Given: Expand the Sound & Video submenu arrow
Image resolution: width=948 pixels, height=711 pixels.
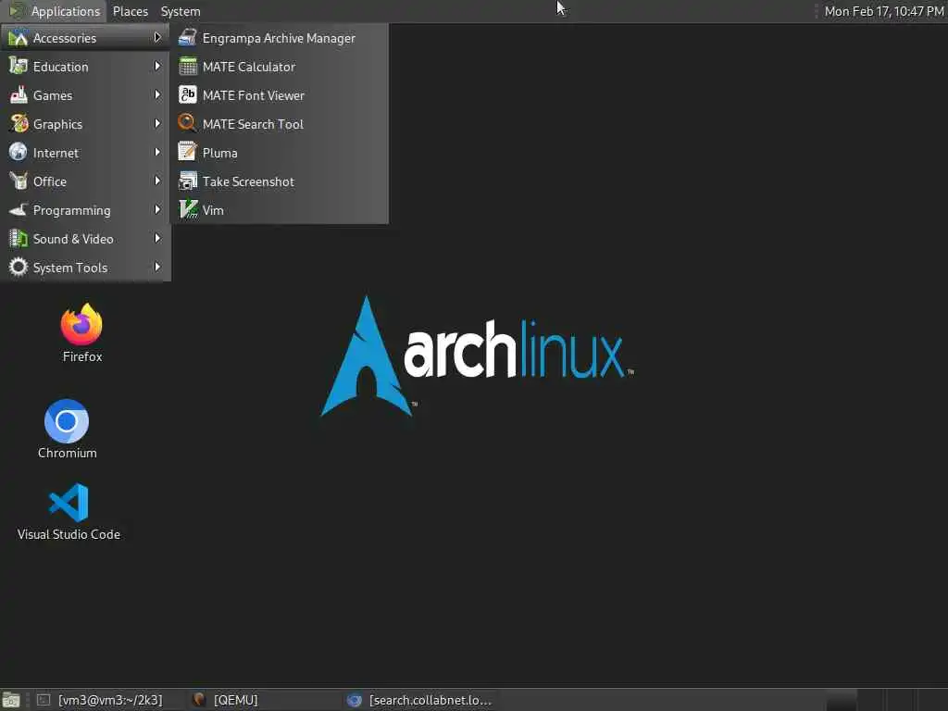Looking at the screenshot, I should pyautogui.click(x=157, y=238).
